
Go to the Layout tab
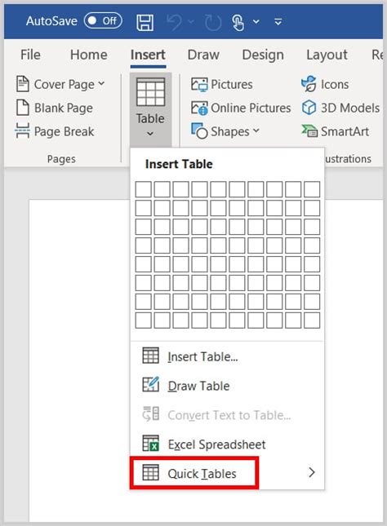coord(327,55)
